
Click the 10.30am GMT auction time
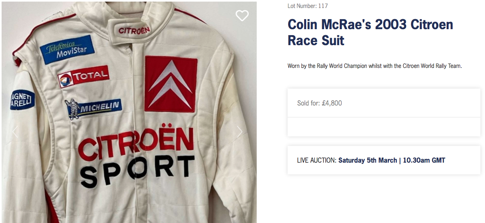click(x=424, y=160)
